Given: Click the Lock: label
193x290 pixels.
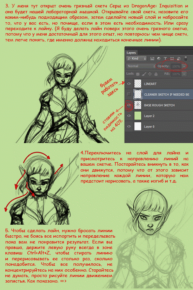Looking at the screenshot, I should [x=130, y=73].
